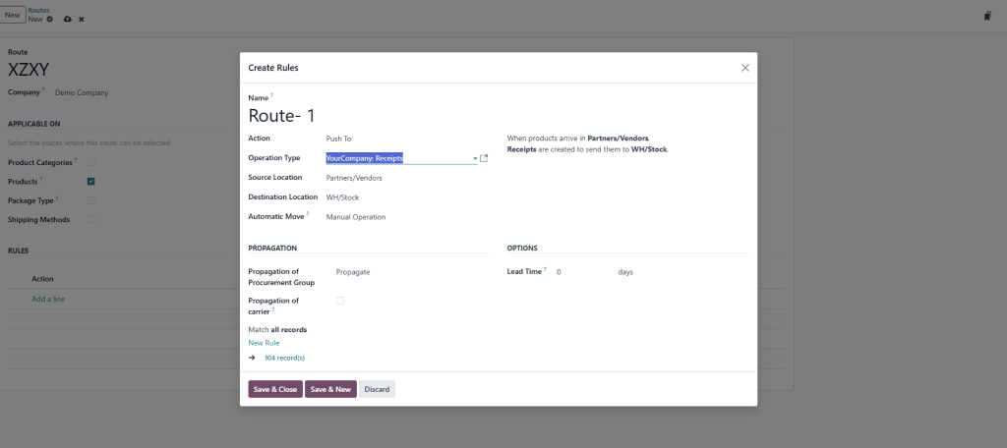Enable the Propagation of carrier checkbox
The image size is (1007, 448).
point(340,301)
